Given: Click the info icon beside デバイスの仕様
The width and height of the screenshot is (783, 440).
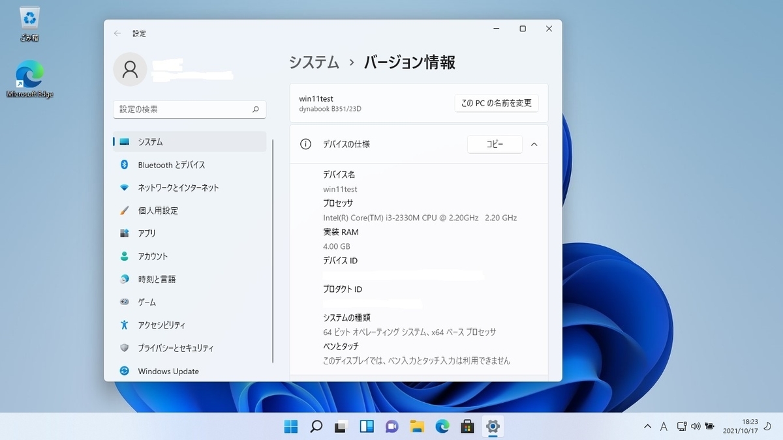Looking at the screenshot, I should (305, 144).
